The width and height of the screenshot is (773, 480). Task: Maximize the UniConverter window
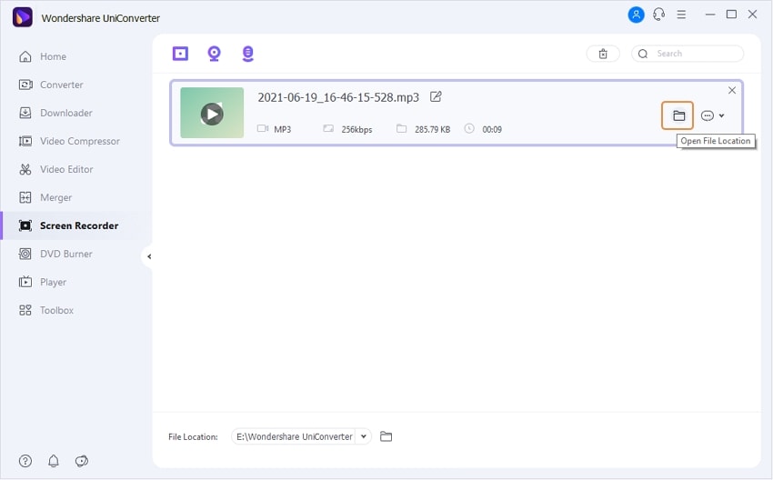click(x=731, y=15)
